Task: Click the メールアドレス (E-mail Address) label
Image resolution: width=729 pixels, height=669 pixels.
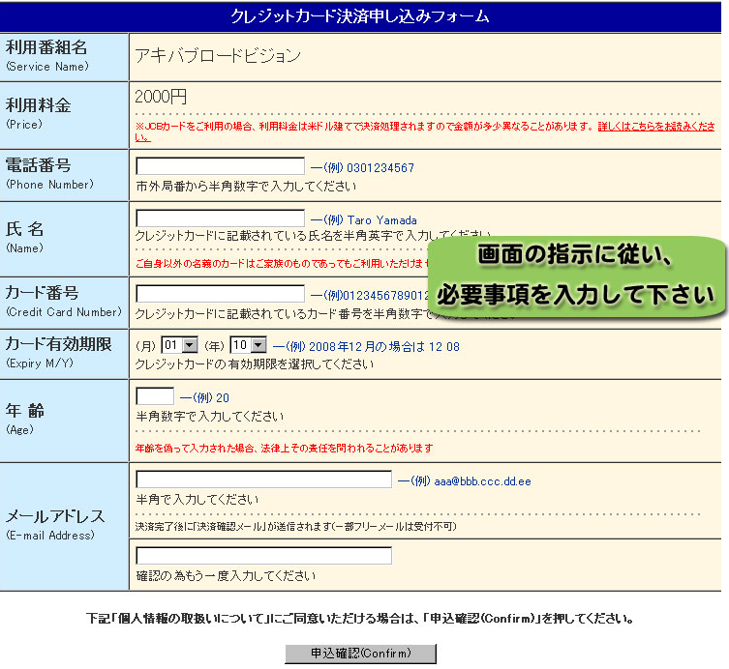Action: (55, 516)
